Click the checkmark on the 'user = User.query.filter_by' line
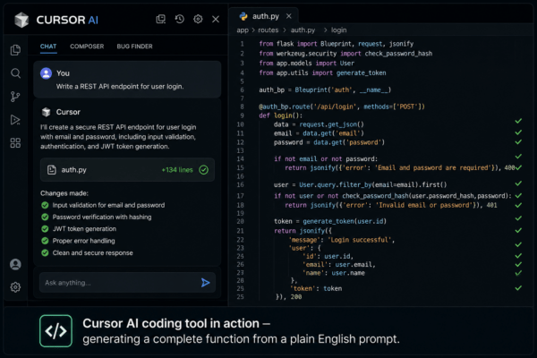Screen dimensions: 537x358 518,183
